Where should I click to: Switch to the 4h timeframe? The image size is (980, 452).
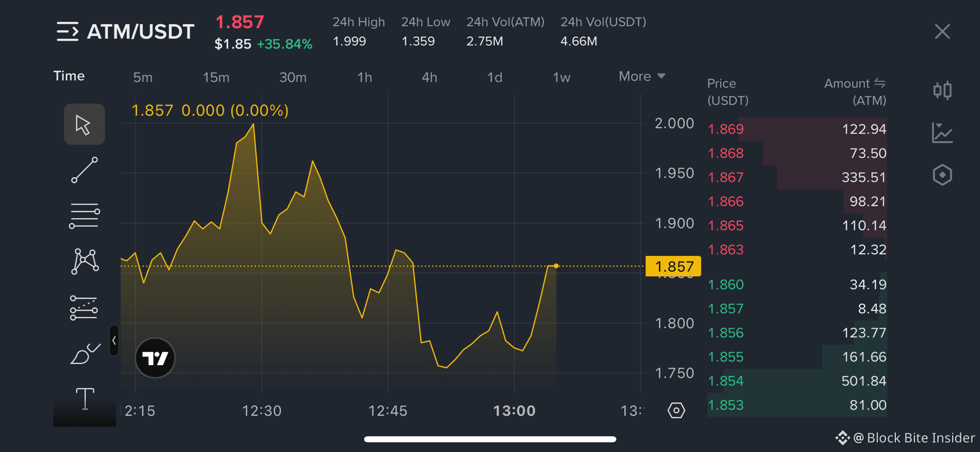tap(429, 77)
